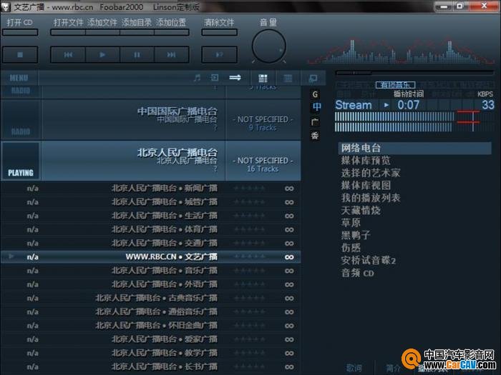Click the spectrum visualizer display
The width and height of the screenshot is (501, 375).
tap(401, 51)
